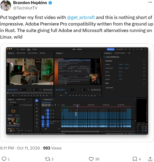Toggle the speaker volume icon in editor header
This screenshot has height=162, width=154.
[142, 49]
